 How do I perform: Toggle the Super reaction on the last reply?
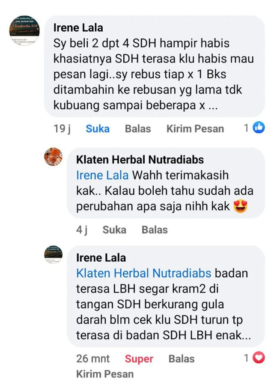point(139,359)
